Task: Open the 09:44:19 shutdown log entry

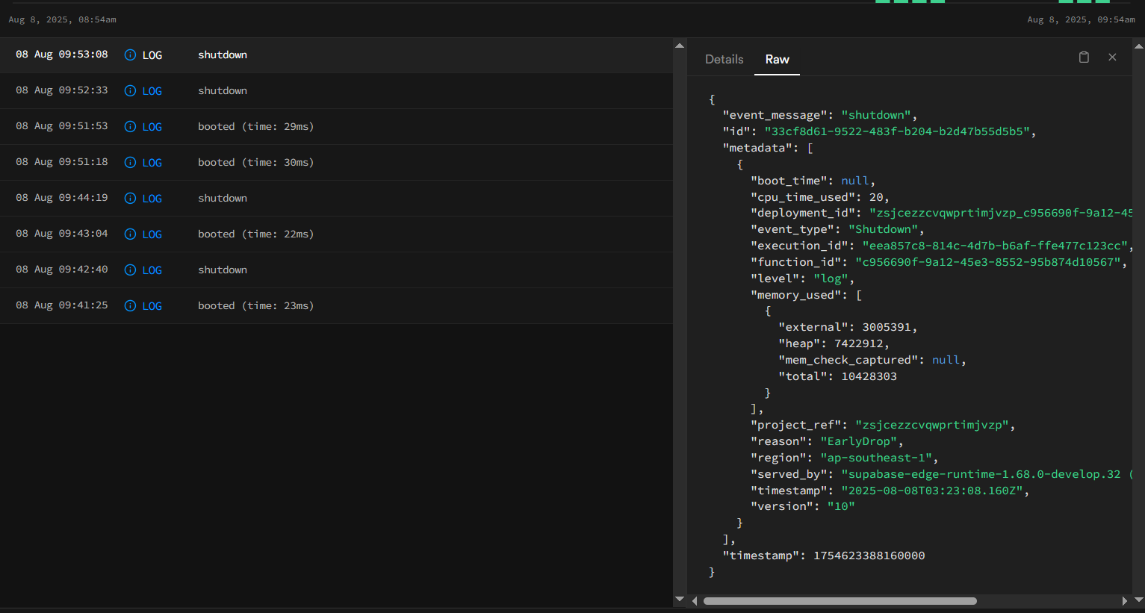Action: pyautogui.click(x=336, y=199)
